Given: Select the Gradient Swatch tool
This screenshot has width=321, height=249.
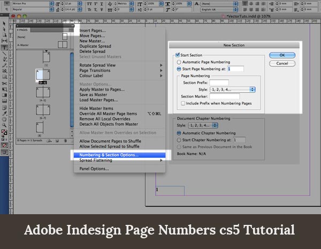Looking at the screenshot, I should pos(4,95).
